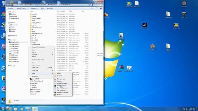Choose Customize this folder in context menu
198x111 pixels.
pos(41,60)
